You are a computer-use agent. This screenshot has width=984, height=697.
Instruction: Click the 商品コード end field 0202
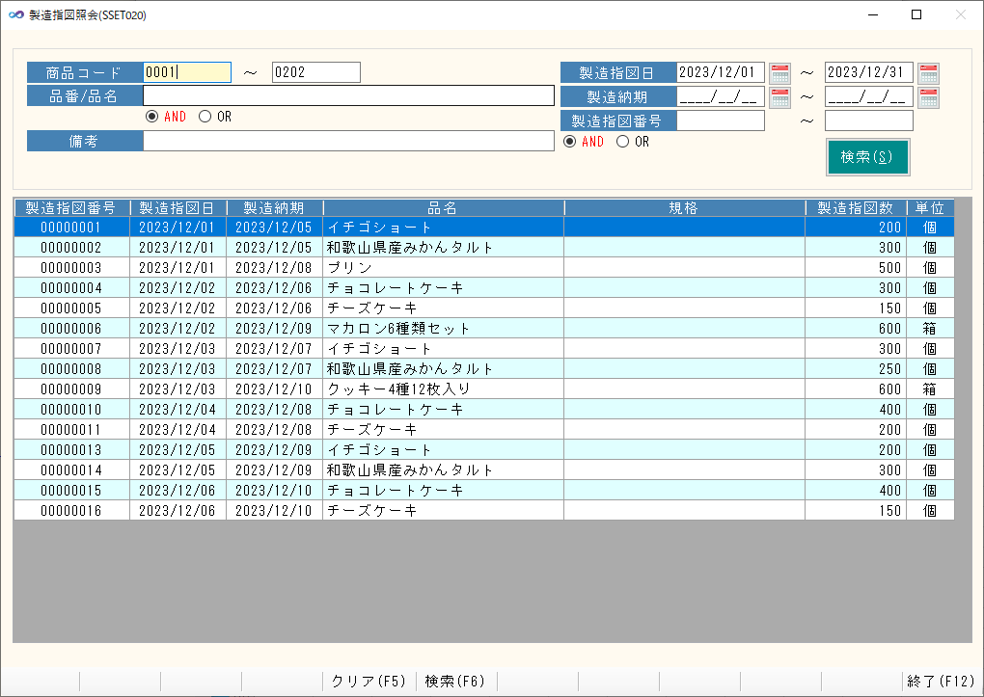(x=315, y=72)
